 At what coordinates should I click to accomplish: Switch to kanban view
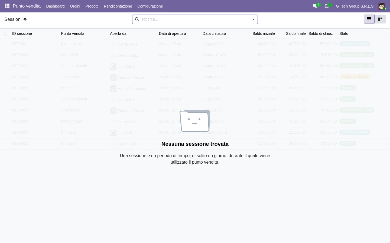coord(380,19)
